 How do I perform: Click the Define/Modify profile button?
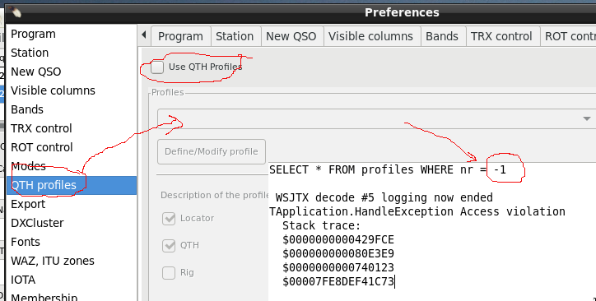click(212, 152)
